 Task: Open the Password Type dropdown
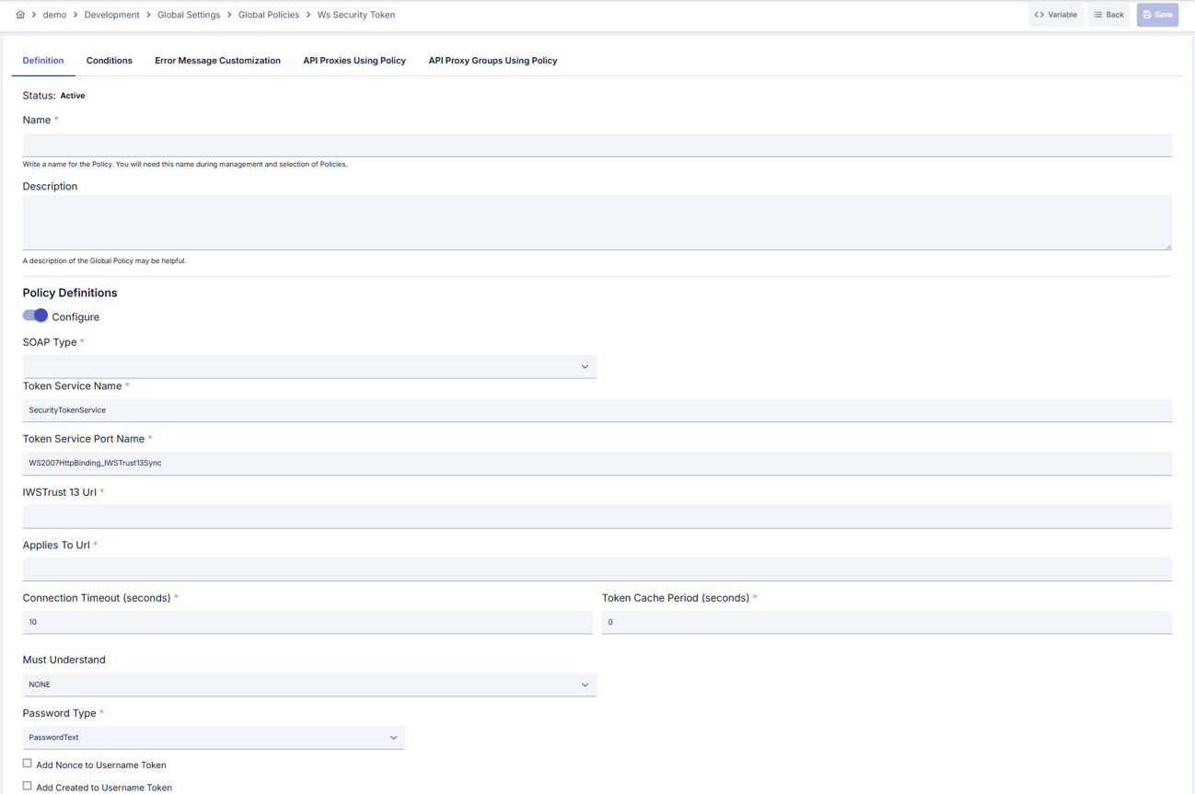pos(214,737)
